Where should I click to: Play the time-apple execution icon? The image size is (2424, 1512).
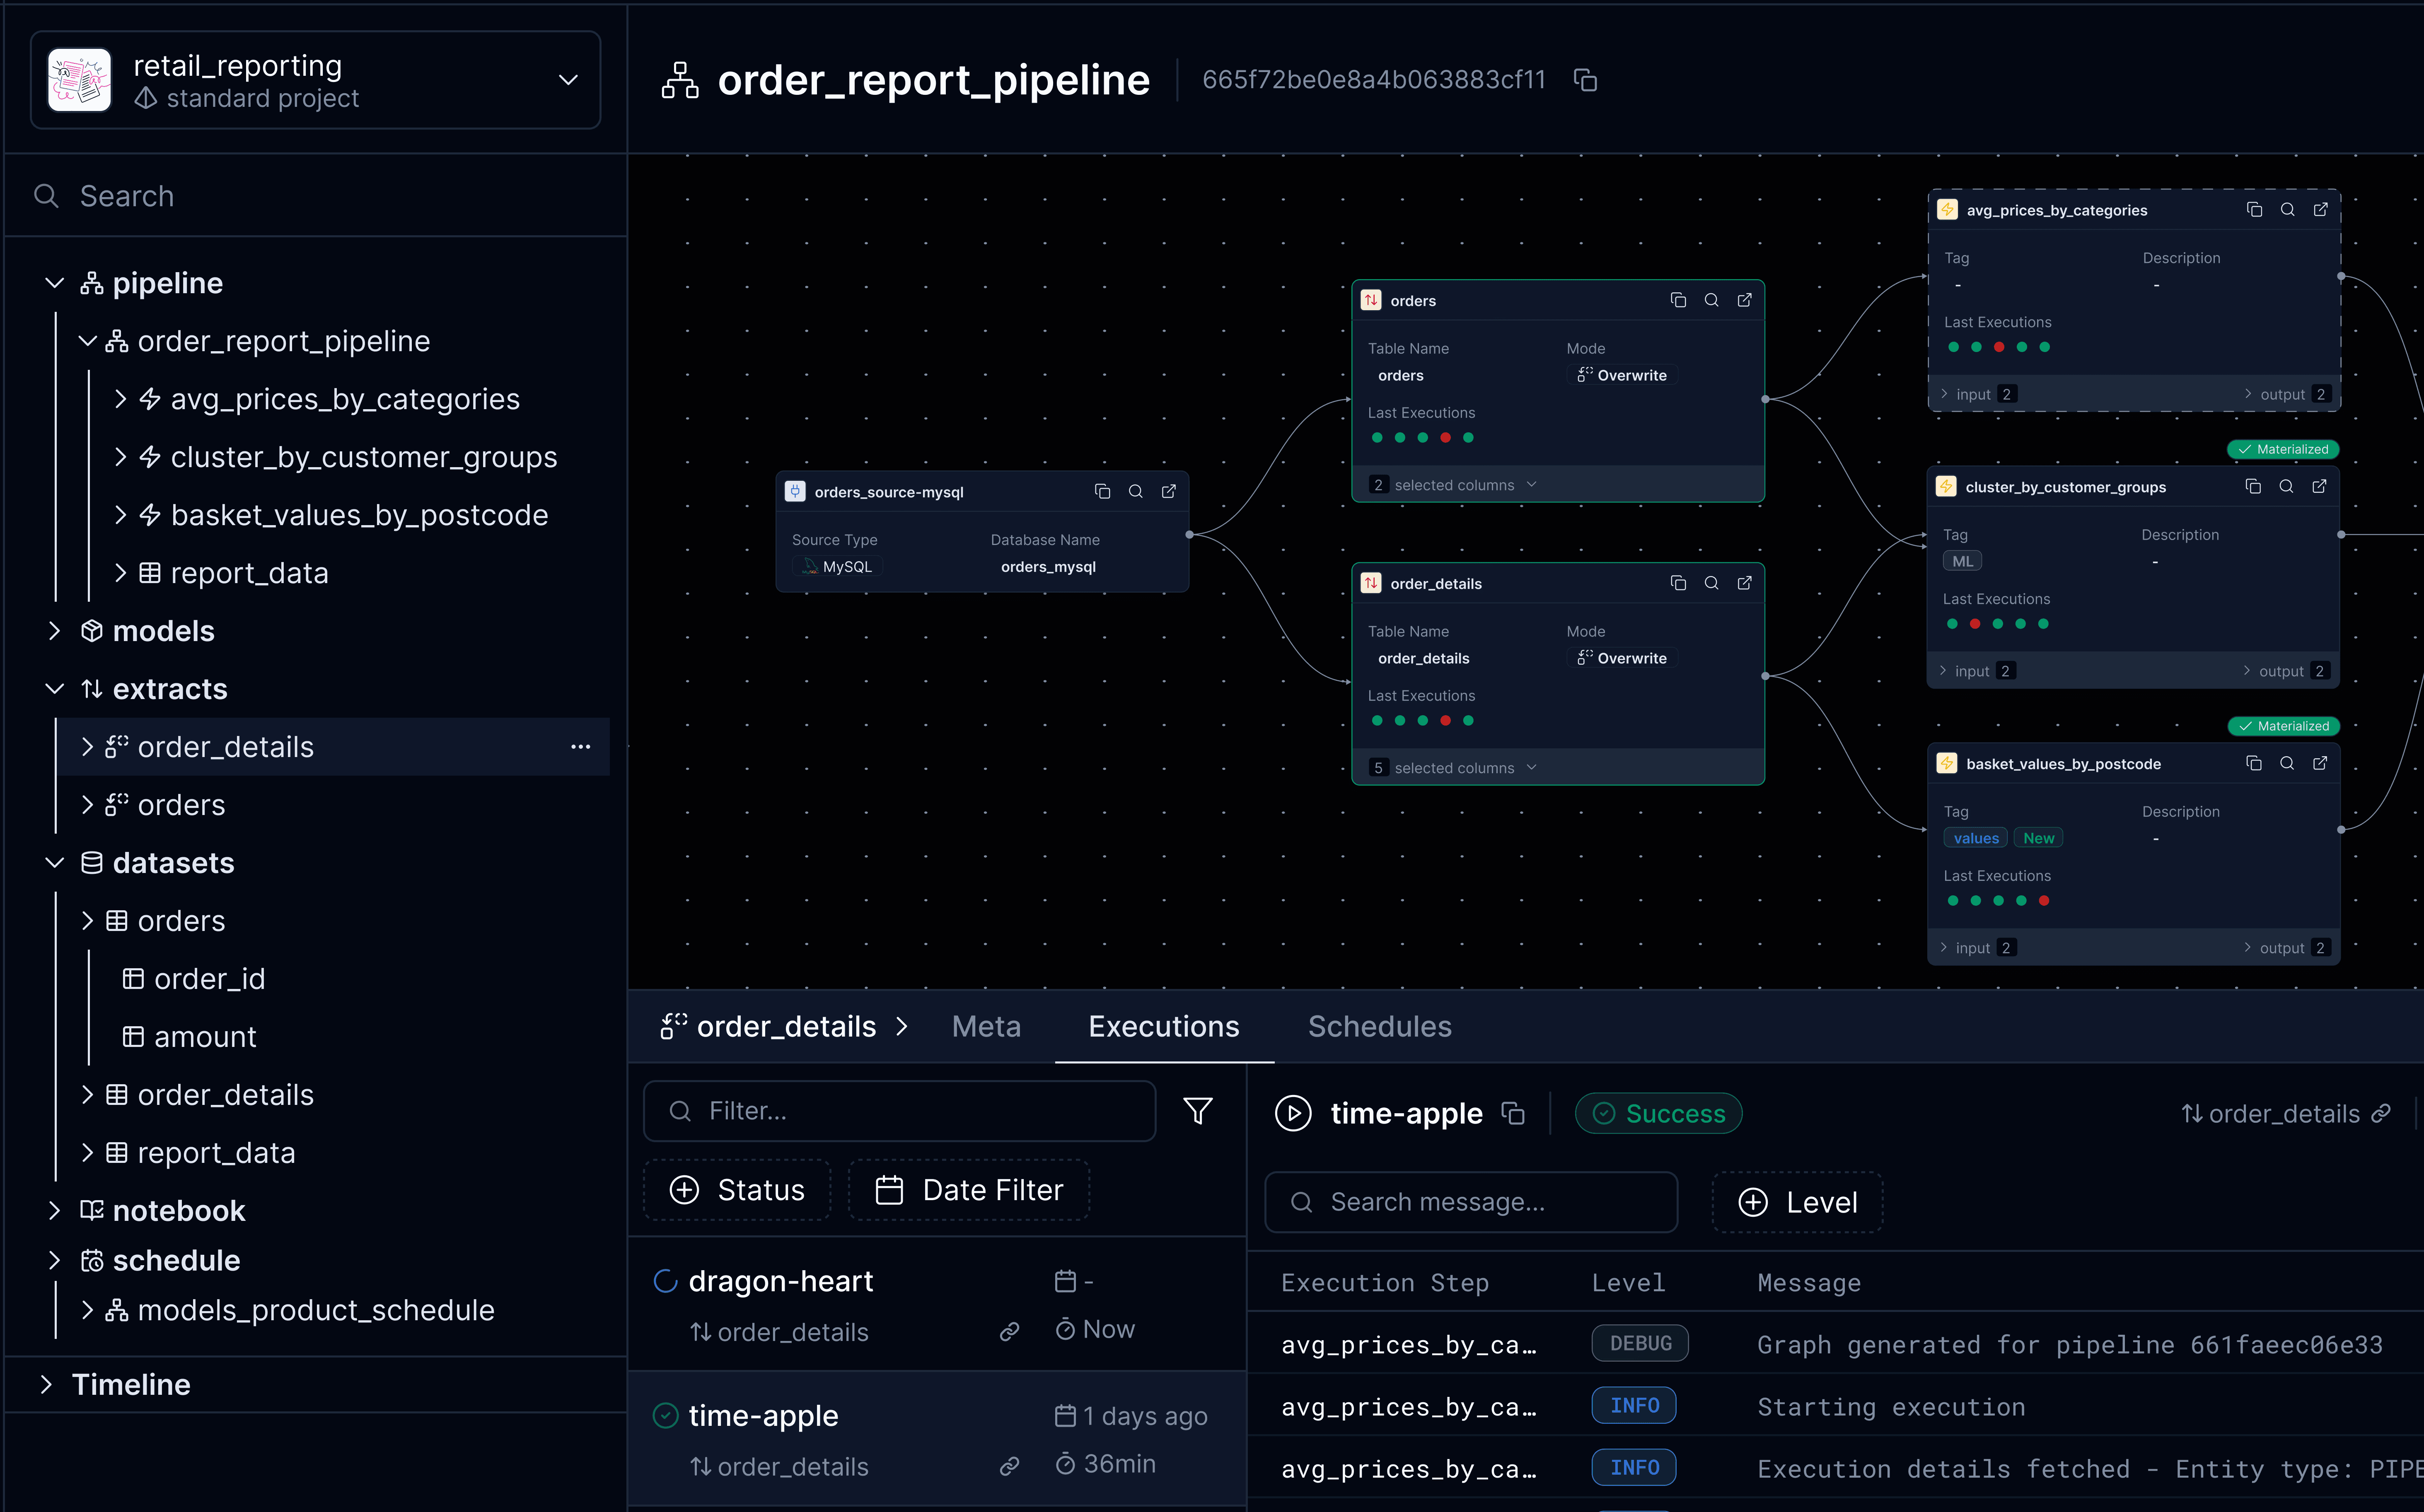pos(1293,1113)
